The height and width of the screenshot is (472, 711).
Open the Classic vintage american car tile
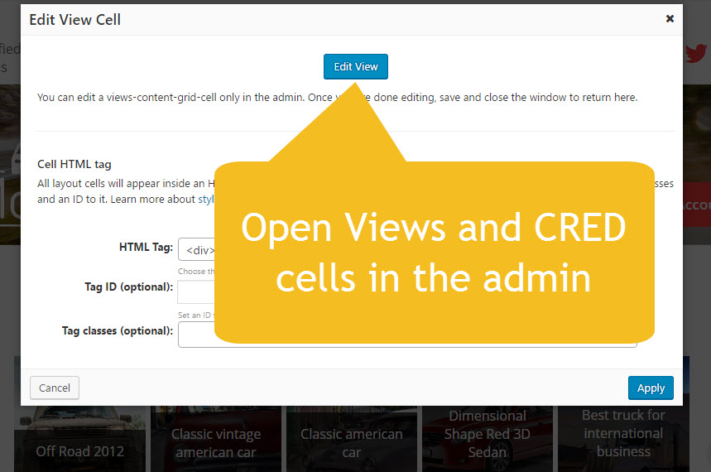coord(216,439)
